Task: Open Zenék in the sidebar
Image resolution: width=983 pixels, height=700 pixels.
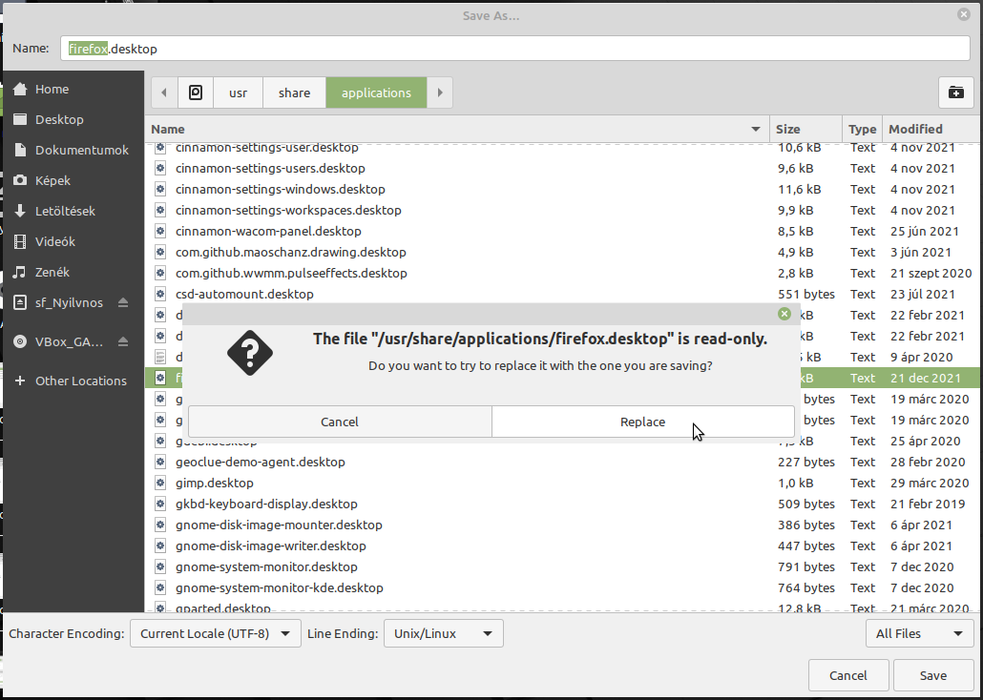Action: 73,272
